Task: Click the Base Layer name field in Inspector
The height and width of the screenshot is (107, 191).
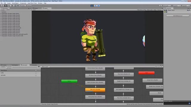Action: (x=177, y=10)
